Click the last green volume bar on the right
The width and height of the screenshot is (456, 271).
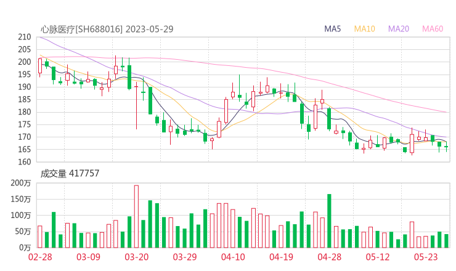[x=446, y=241]
